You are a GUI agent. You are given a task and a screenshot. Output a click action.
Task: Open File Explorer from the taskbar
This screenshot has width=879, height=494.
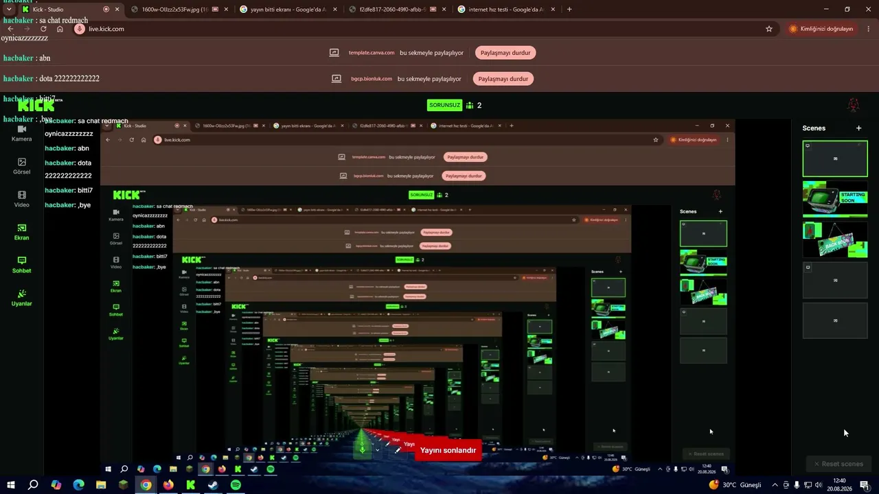click(x=101, y=485)
